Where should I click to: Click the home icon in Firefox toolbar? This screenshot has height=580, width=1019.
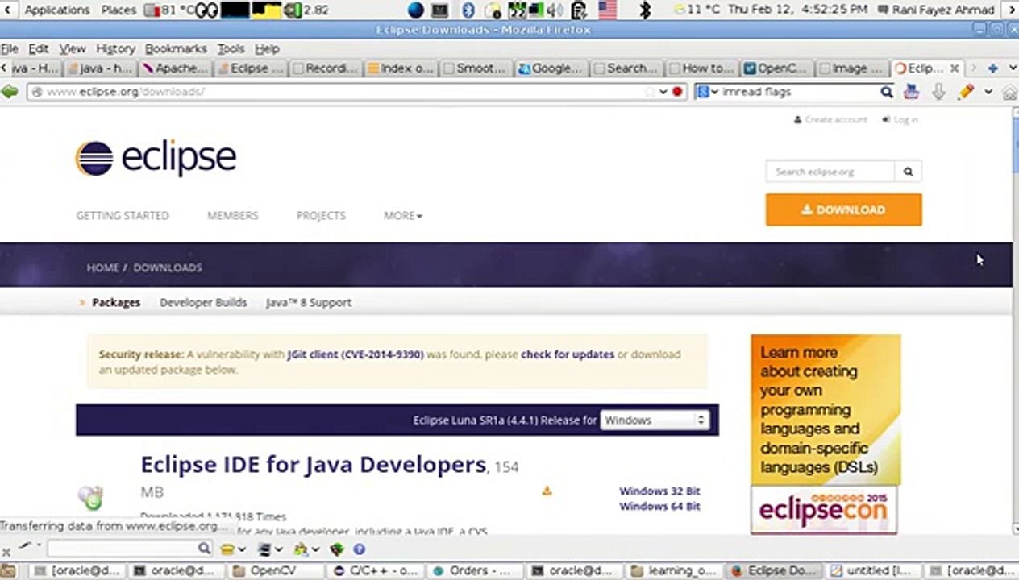point(1009,93)
